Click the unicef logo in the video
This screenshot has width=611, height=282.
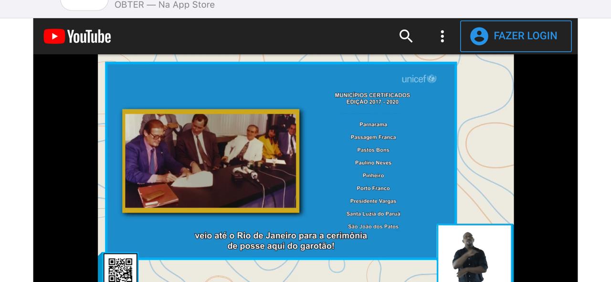[419, 79]
